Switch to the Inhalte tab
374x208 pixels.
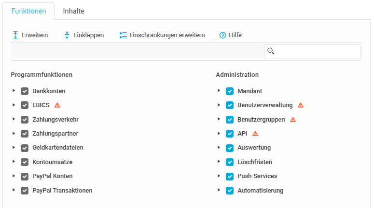pyautogui.click(x=74, y=11)
